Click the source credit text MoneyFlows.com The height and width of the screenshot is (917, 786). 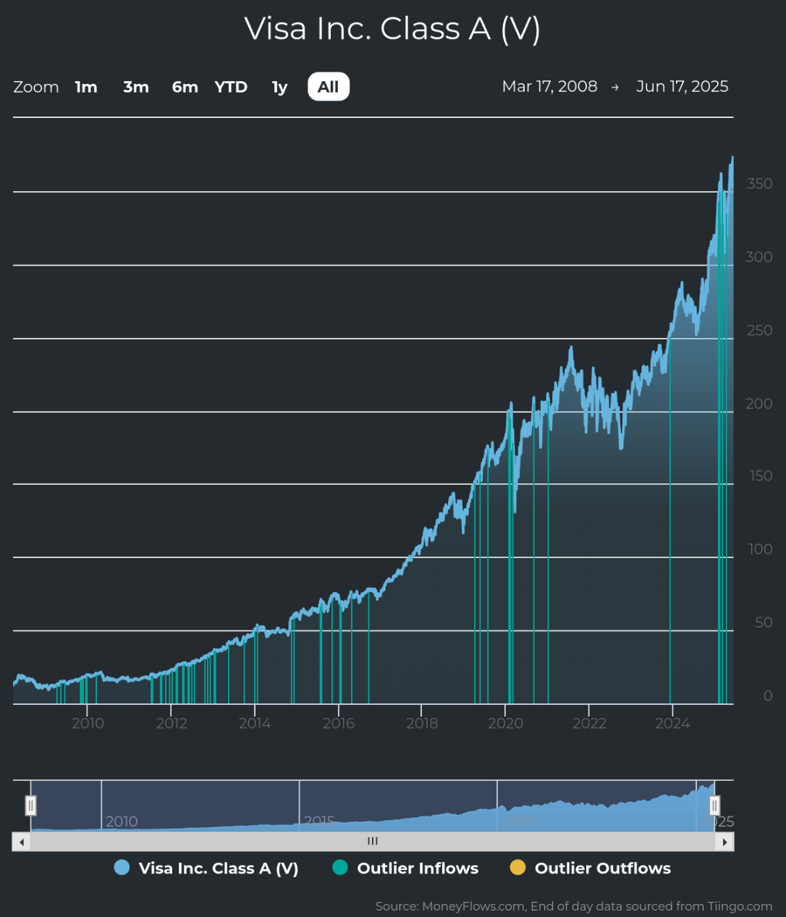pos(473,906)
